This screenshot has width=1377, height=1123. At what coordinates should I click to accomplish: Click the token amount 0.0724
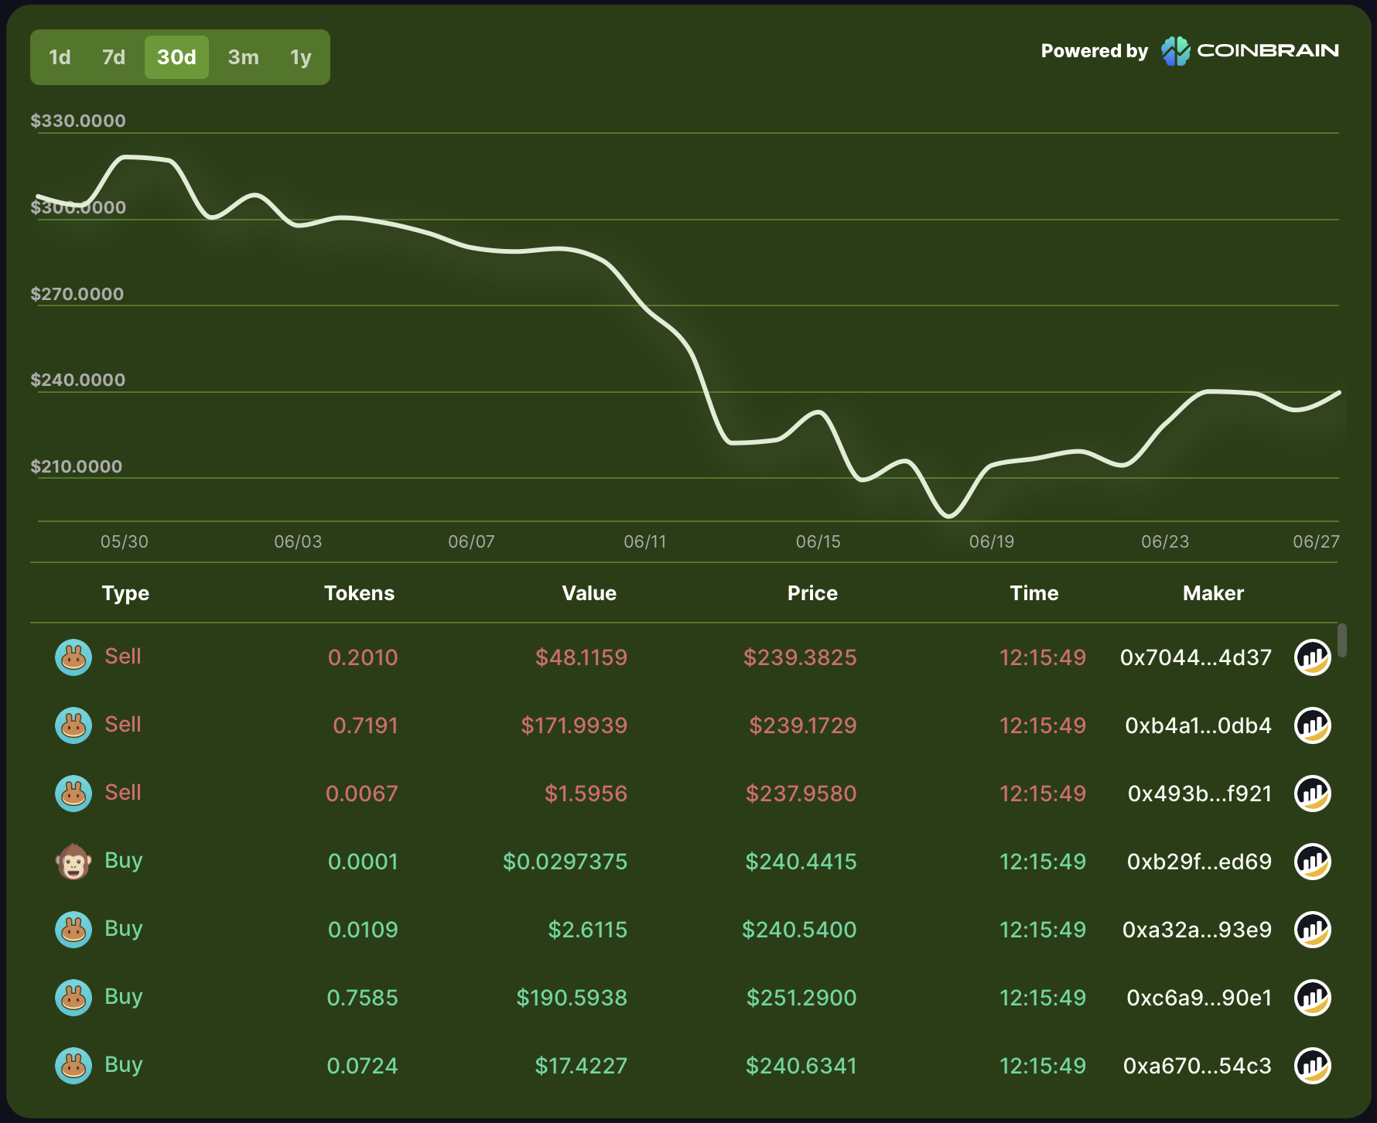362,1066
